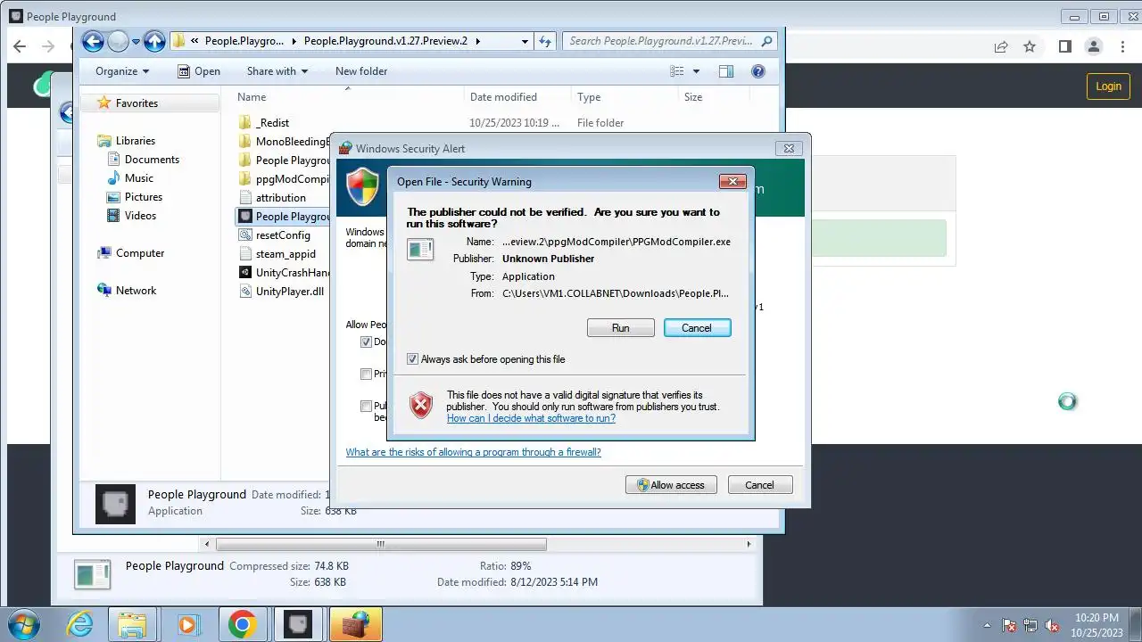The image size is (1142, 642).
Task: Go back in the browser
Action: click(x=21, y=46)
